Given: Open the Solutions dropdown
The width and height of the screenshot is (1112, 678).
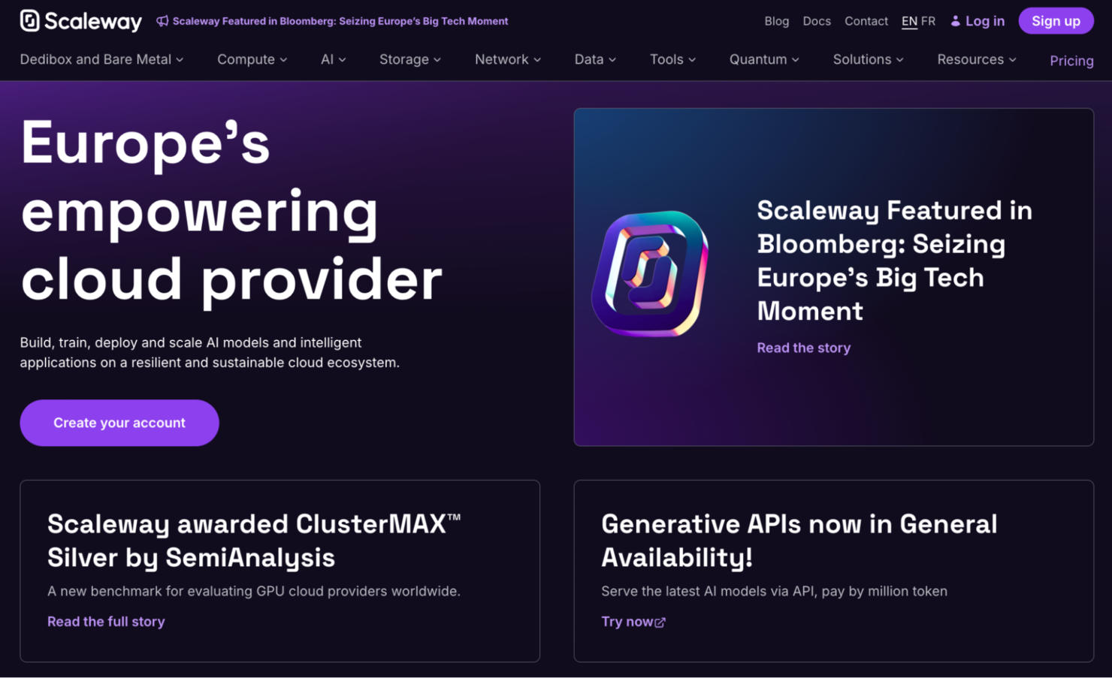Looking at the screenshot, I should click(868, 59).
